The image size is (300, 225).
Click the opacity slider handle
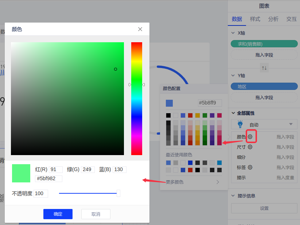[118, 193]
